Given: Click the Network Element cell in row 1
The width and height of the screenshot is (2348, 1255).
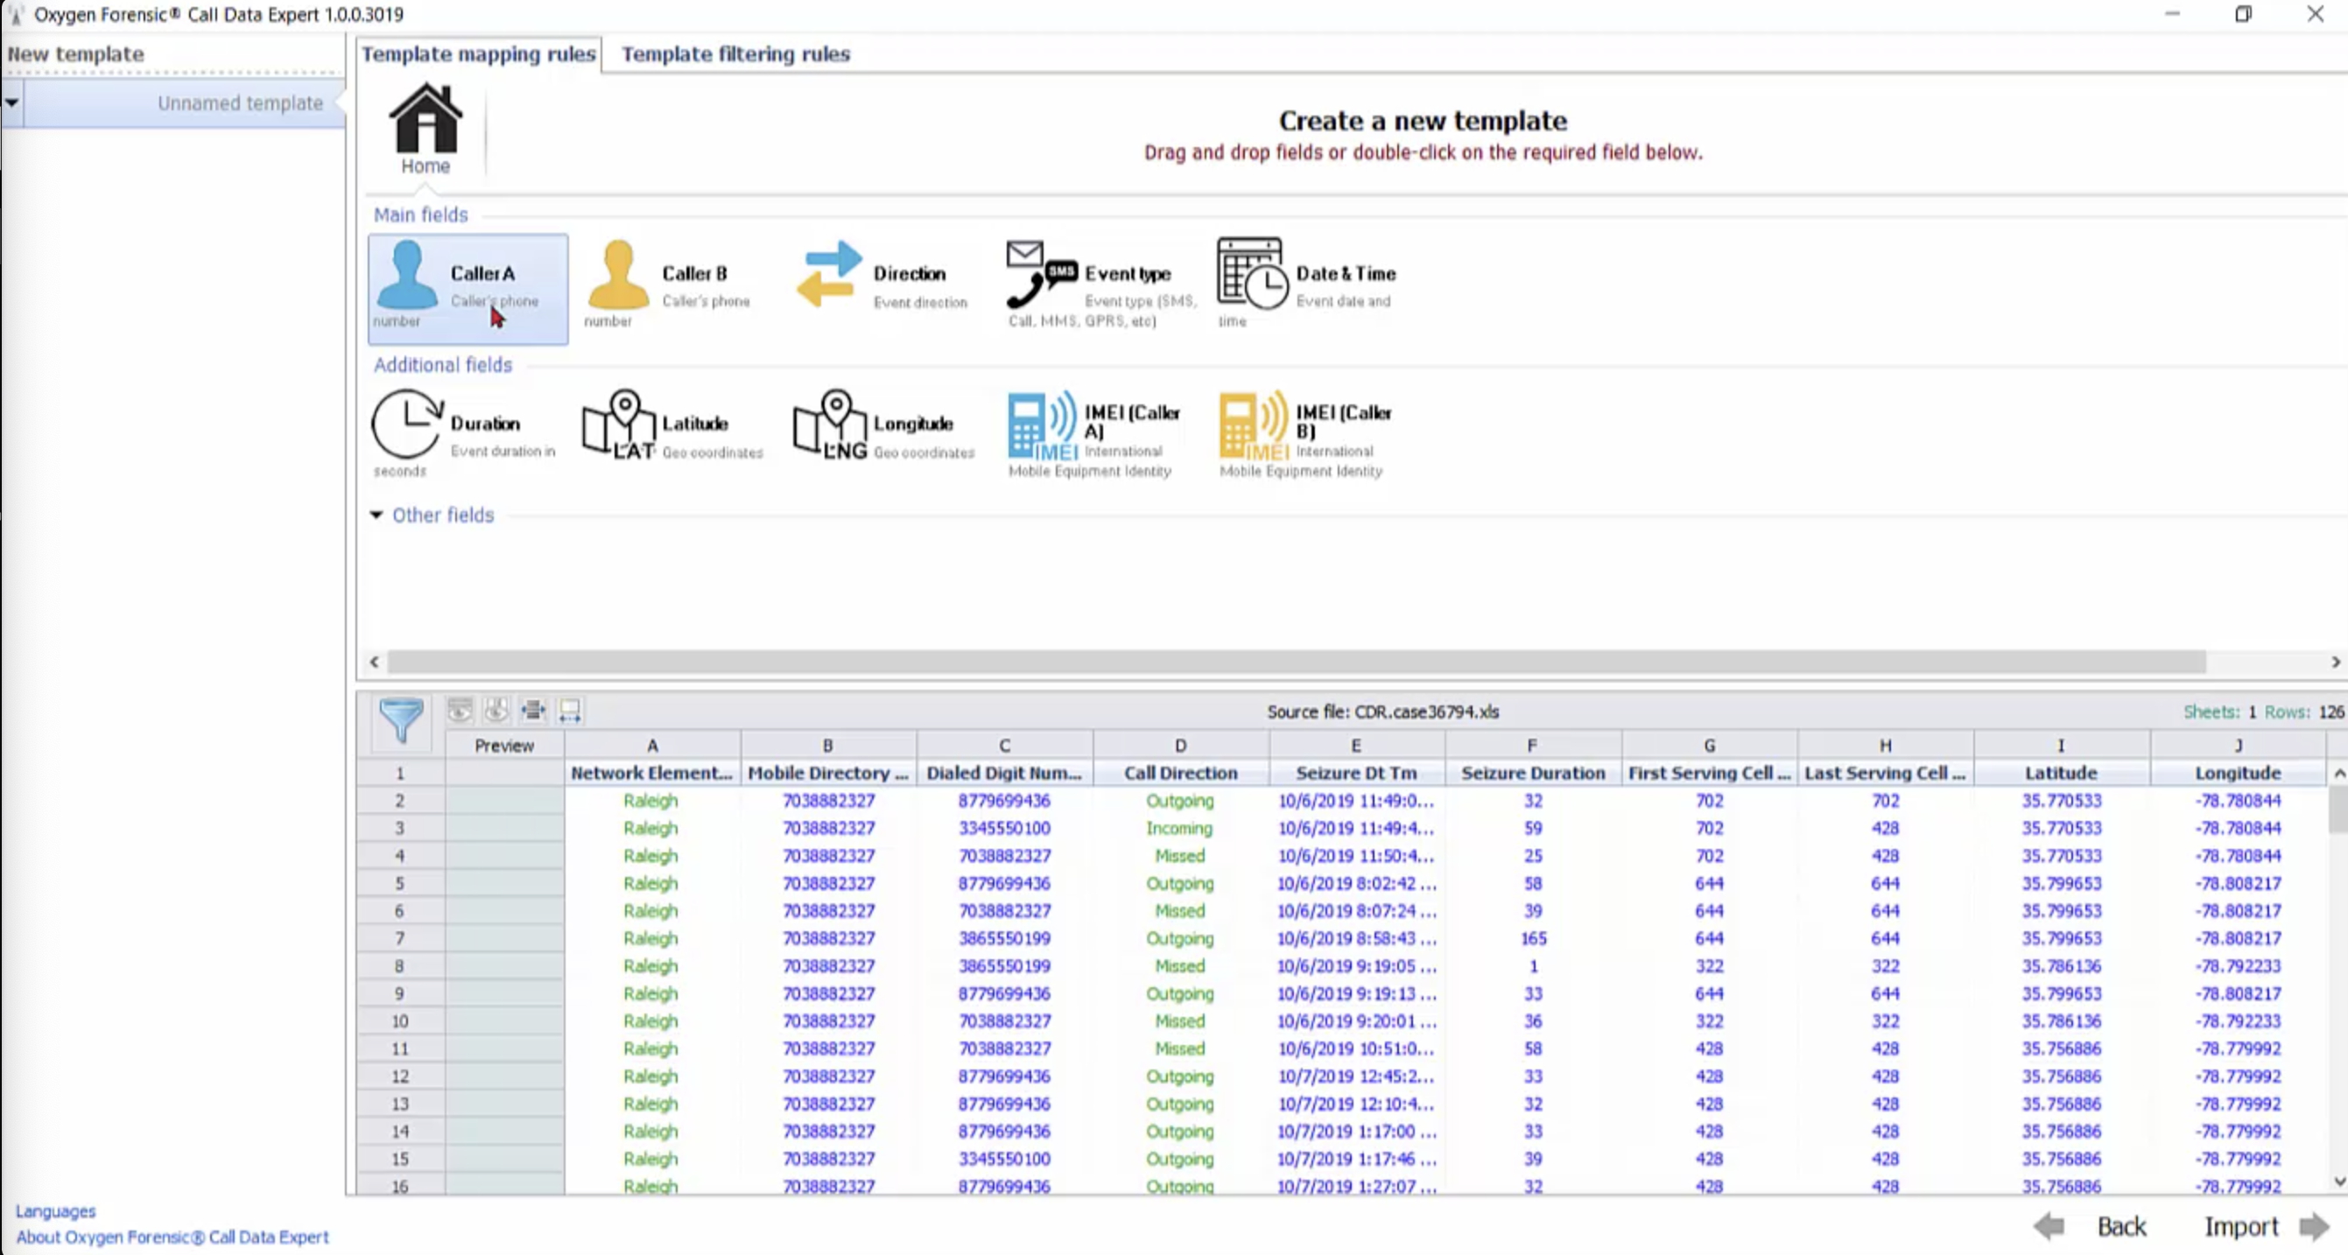Looking at the screenshot, I should pyautogui.click(x=652, y=773).
